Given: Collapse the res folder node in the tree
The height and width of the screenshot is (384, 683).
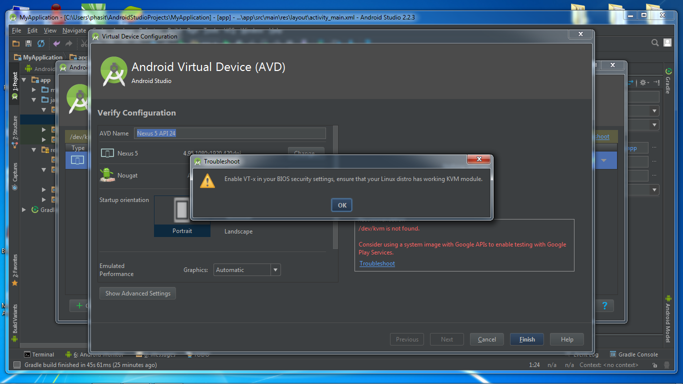Looking at the screenshot, I should (34, 150).
